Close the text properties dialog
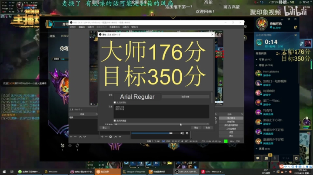Image resolution: width=313 pixels, height=175 pixels. (x=212, y=34)
